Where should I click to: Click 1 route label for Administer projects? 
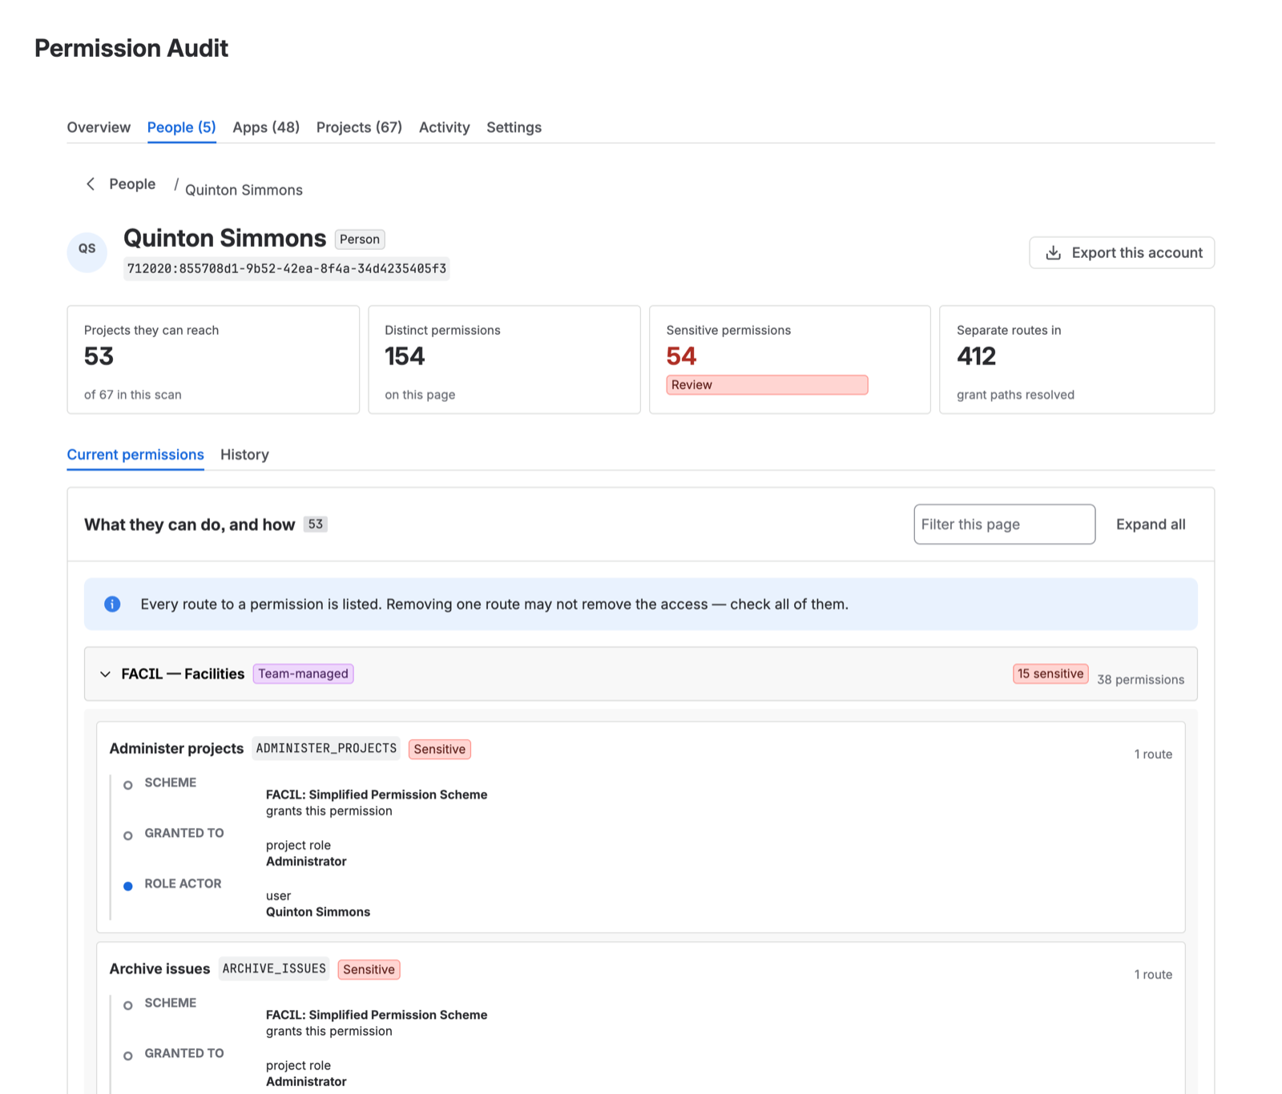[1153, 754]
